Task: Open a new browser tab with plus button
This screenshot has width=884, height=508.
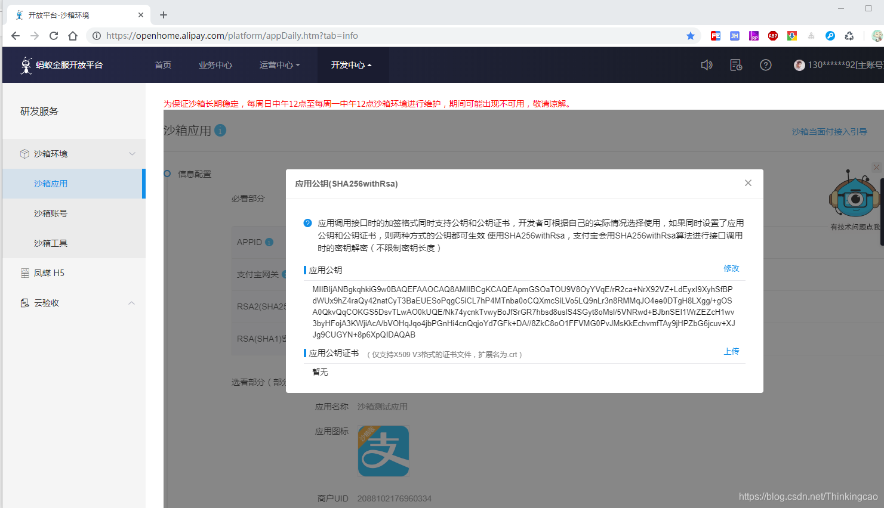Action: click(164, 15)
